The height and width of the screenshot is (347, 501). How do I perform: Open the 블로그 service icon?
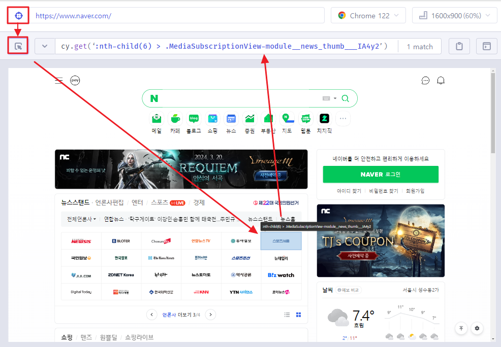click(x=194, y=119)
